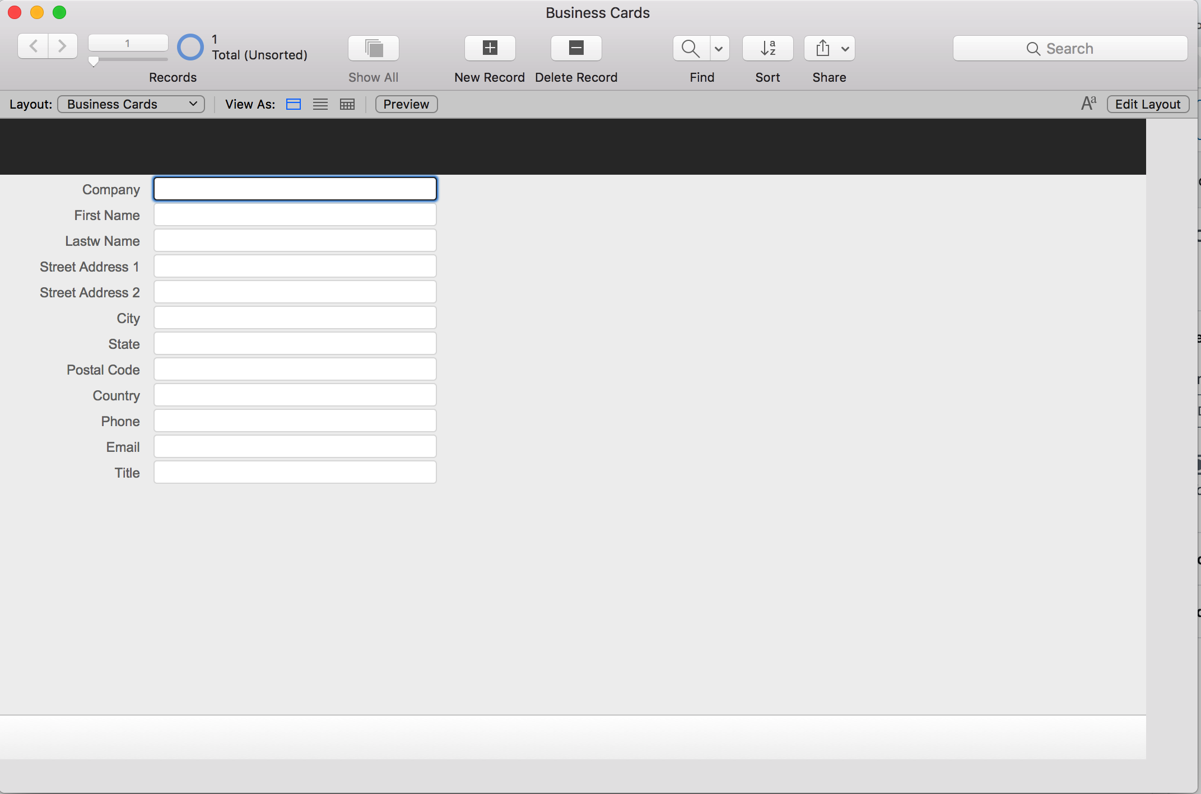1201x794 pixels.
Task: Click the Sort label text
Action: pos(768,77)
